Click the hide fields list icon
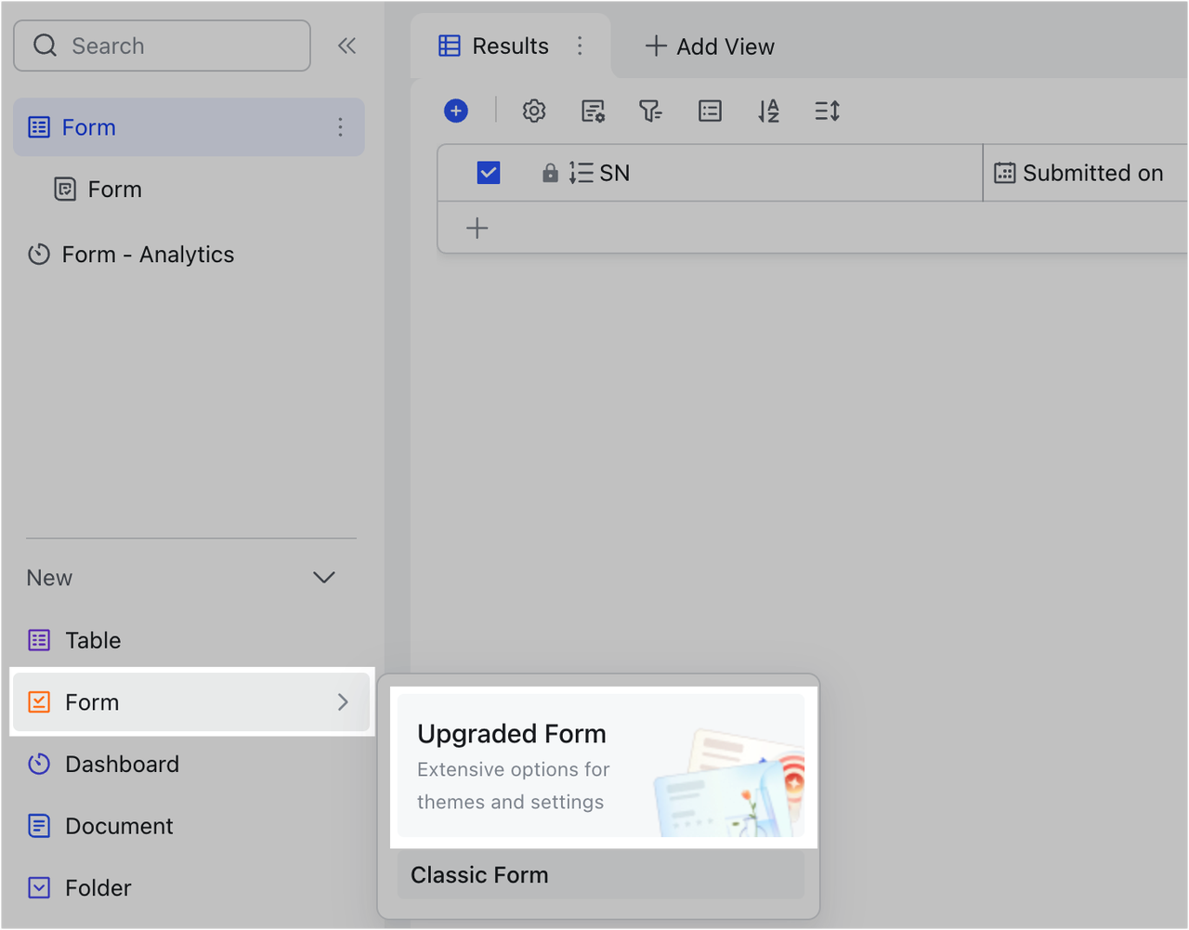This screenshot has width=1189, height=930. click(x=710, y=111)
